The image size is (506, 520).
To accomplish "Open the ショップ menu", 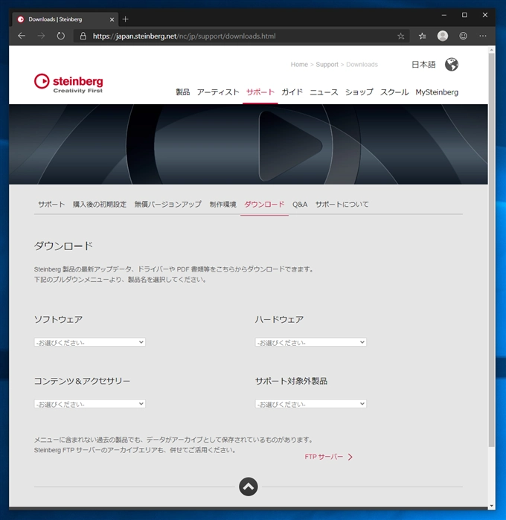I will point(359,92).
